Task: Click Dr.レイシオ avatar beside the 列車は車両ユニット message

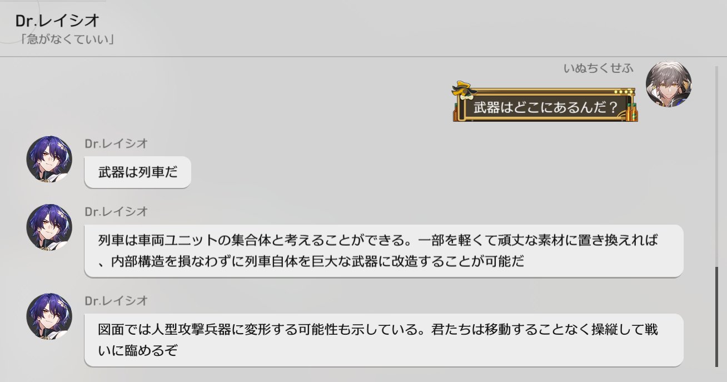Action: (x=49, y=227)
